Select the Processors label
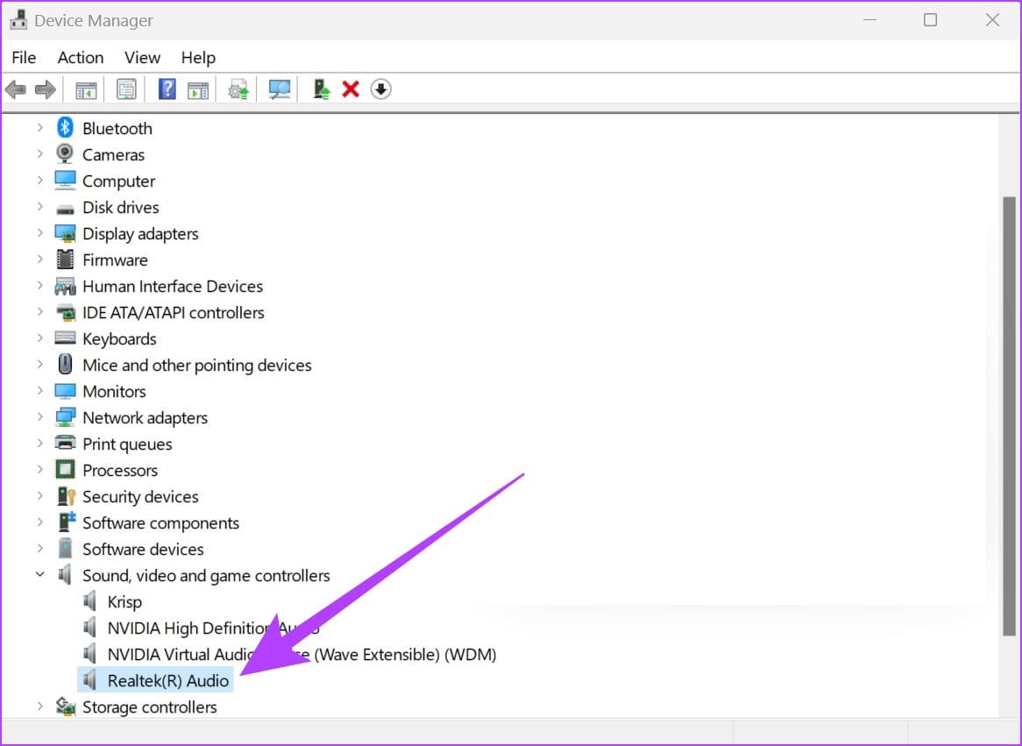This screenshot has width=1022, height=746. (x=120, y=470)
